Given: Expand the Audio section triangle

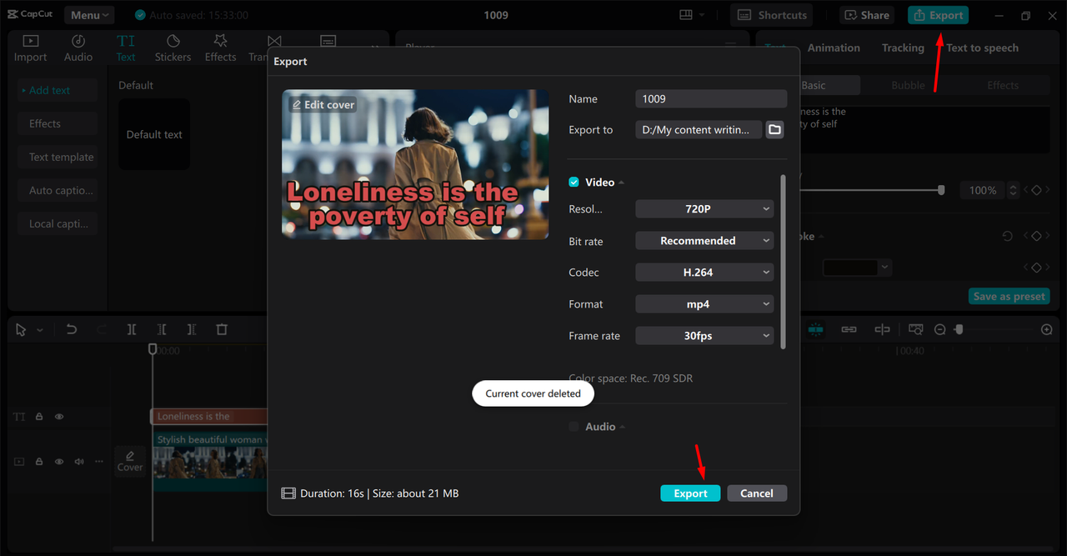Looking at the screenshot, I should pyautogui.click(x=623, y=427).
